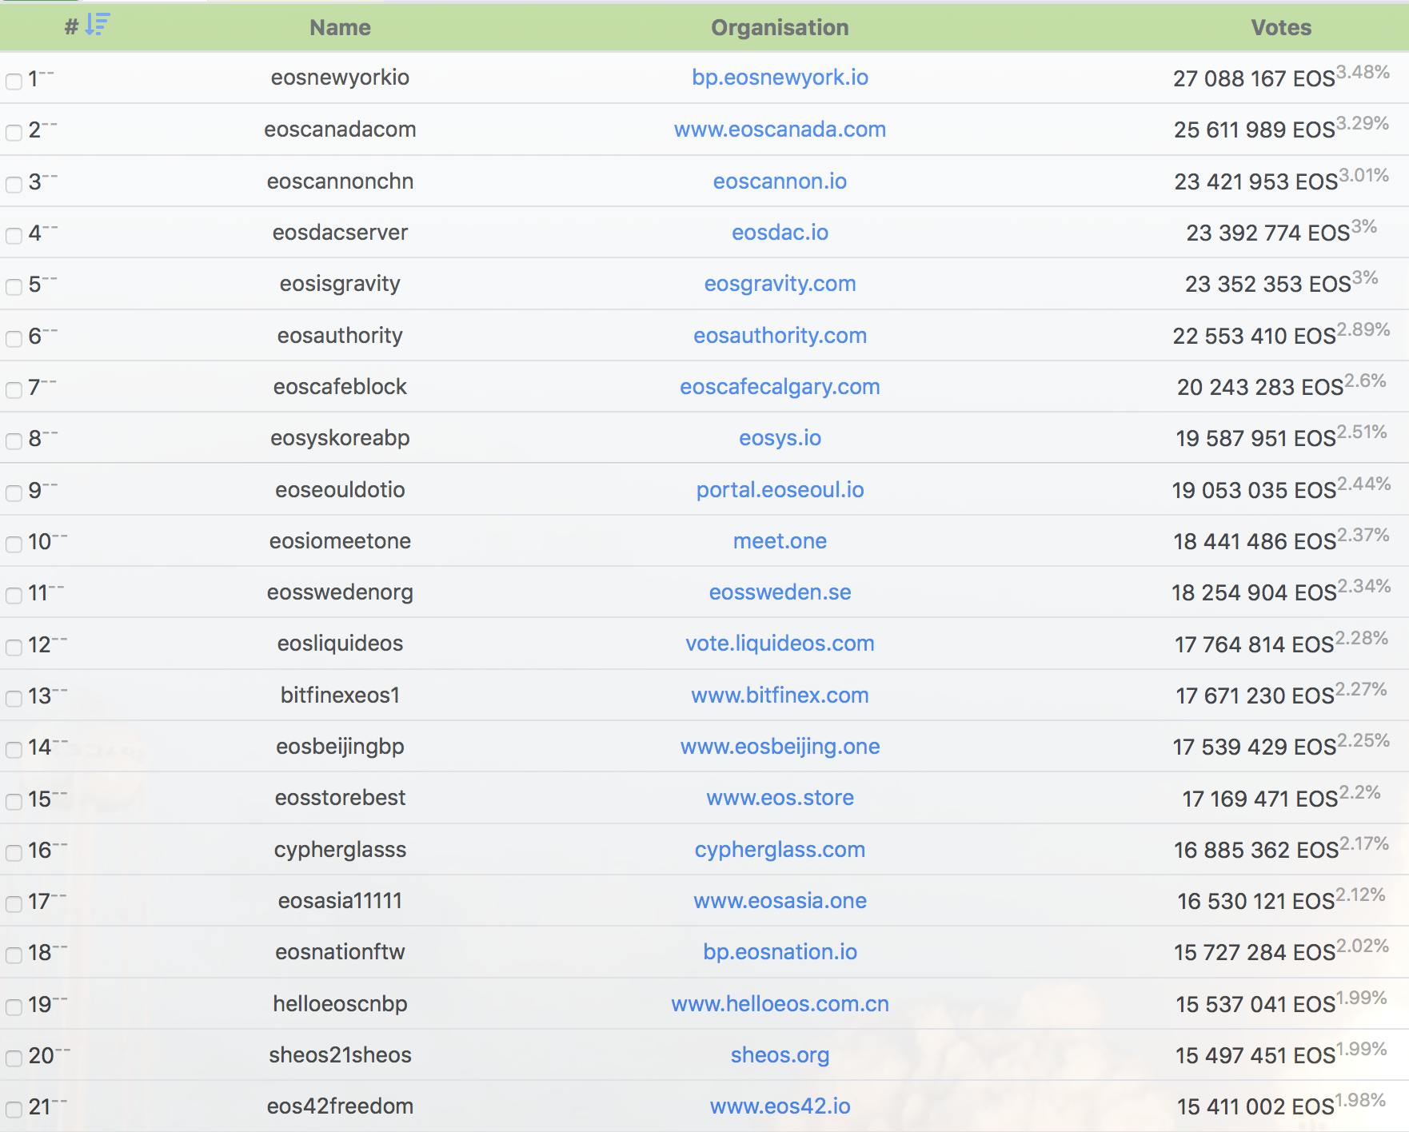Check the eosliquideos checkbox
1409x1132 pixels.
tap(14, 648)
